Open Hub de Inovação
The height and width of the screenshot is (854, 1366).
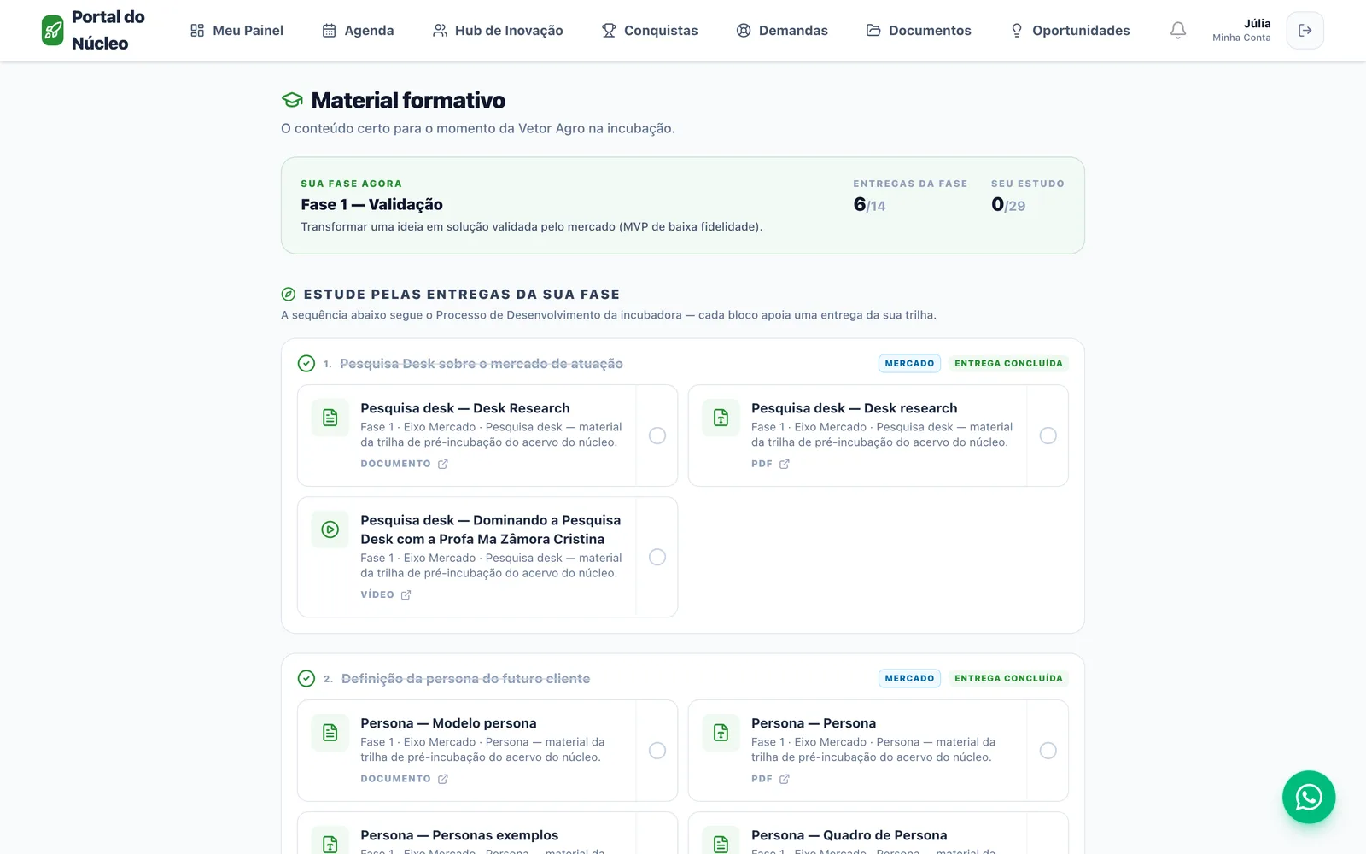click(x=498, y=31)
